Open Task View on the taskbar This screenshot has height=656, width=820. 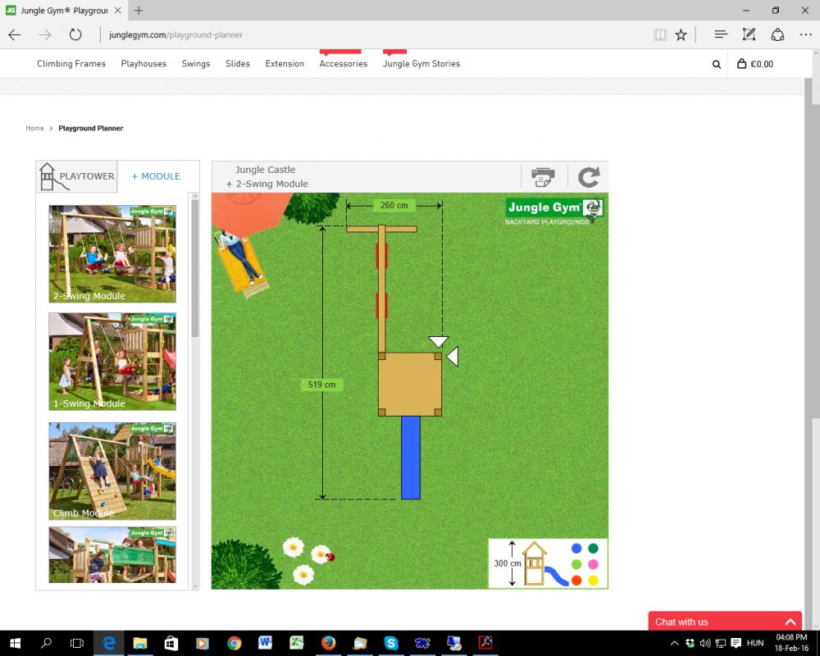click(x=77, y=643)
